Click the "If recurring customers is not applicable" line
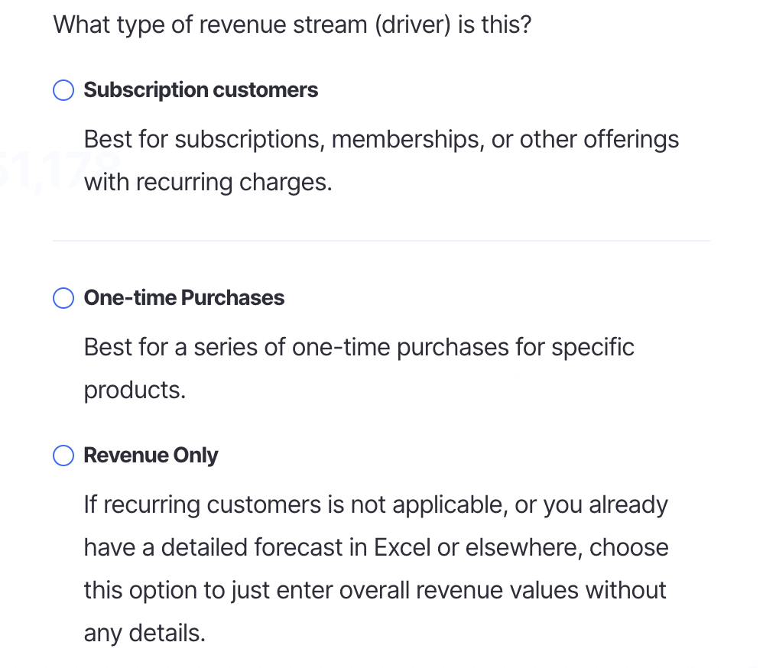763x668 pixels. (375, 505)
